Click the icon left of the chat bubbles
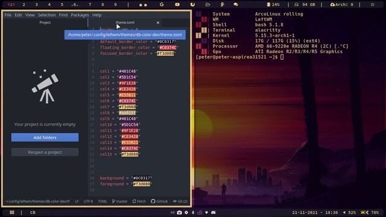 (223, 4)
